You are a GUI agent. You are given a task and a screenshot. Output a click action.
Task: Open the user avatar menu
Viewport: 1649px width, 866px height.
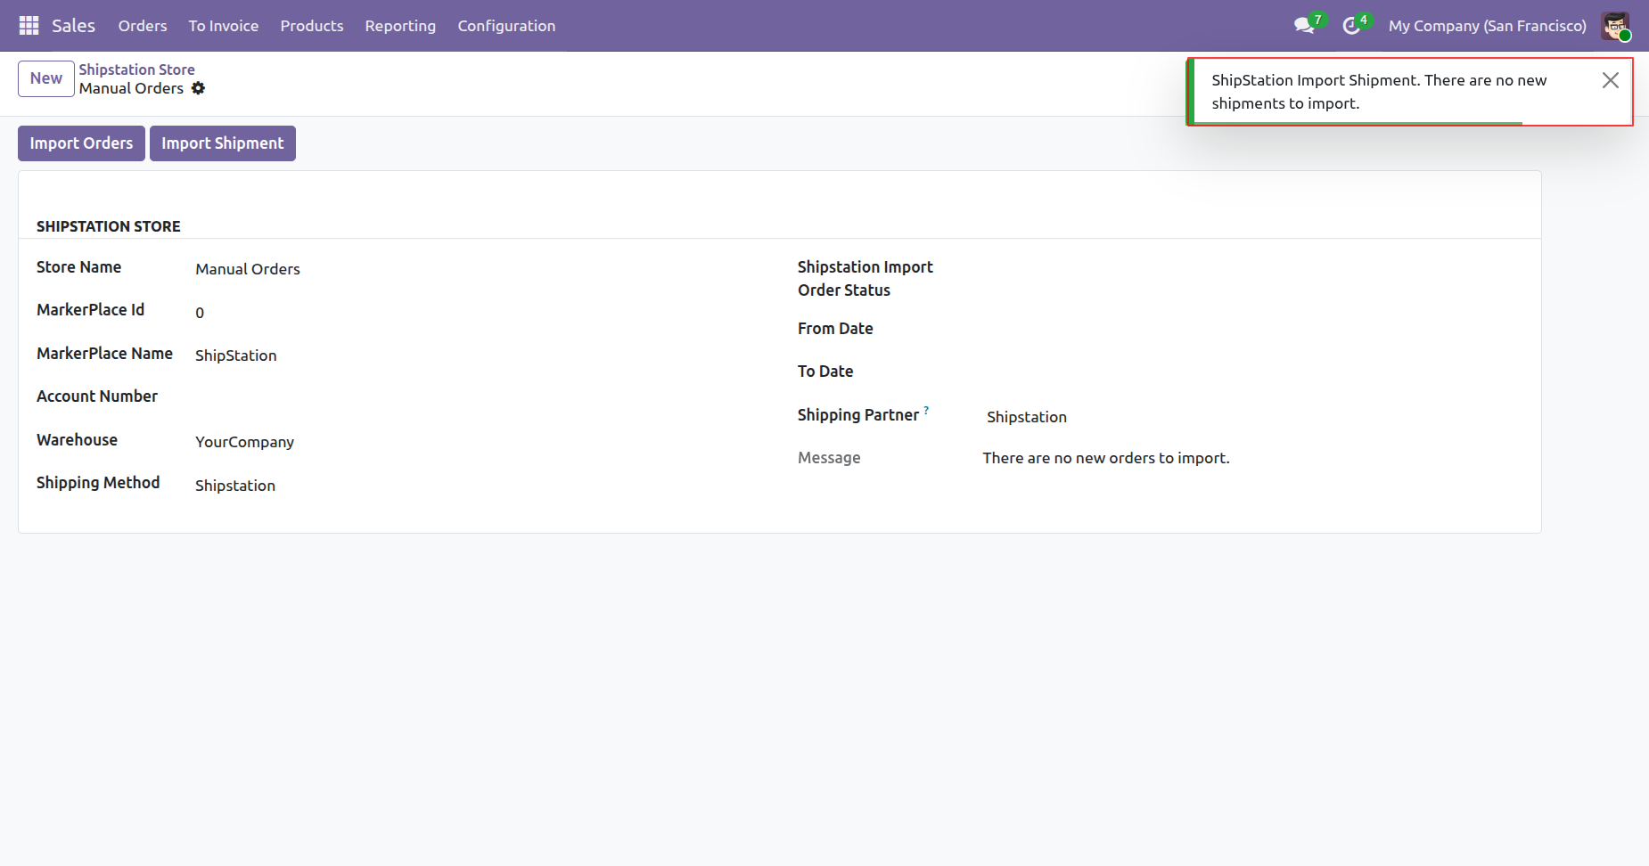point(1615,26)
